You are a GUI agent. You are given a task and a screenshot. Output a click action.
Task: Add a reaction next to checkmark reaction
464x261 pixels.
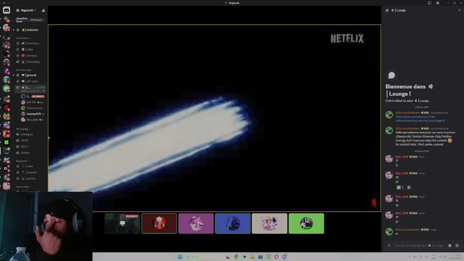pyautogui.click(x=409, y=187)
